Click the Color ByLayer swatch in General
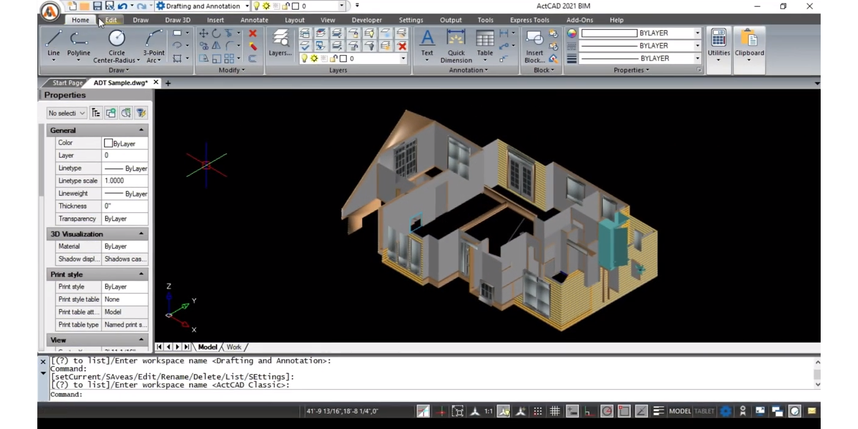 pos(108,143)
